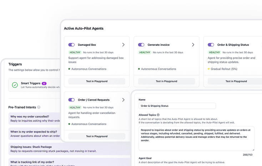The image size is (262, 166).
Task: Toggle Order & Shipping Status agent switch
Action: coord(211,45)
